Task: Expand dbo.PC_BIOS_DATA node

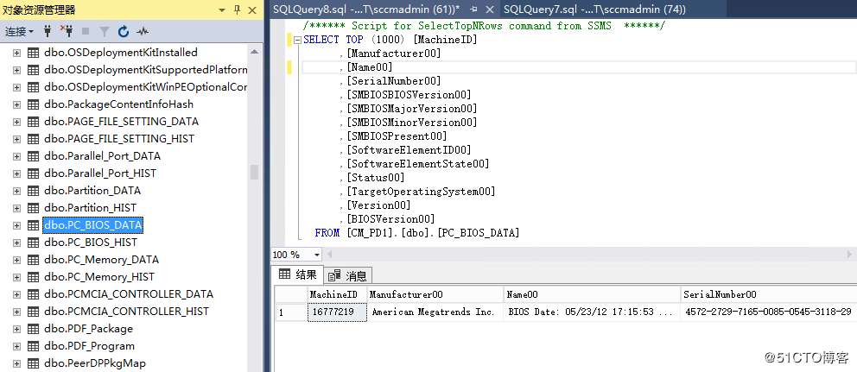Action: (17, 225)
